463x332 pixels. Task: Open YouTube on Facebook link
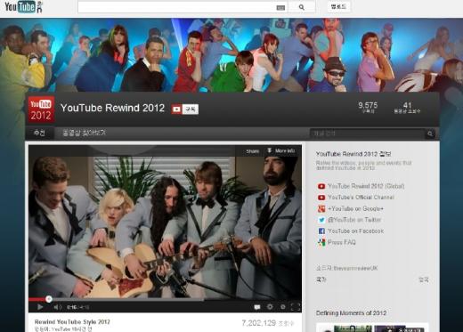pos(356,231)
